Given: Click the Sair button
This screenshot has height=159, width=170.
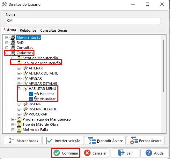Looking at the screenshot, I should click(125, 153).
